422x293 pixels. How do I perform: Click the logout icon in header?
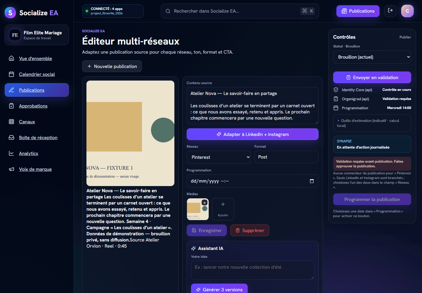point(390,11)
